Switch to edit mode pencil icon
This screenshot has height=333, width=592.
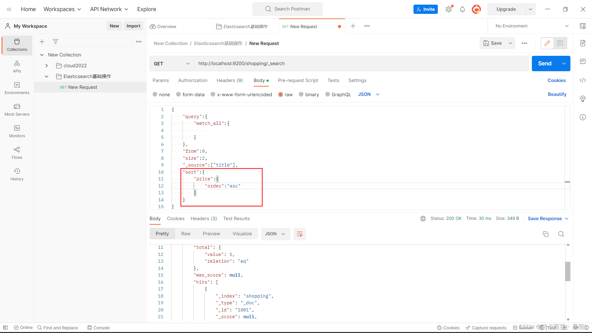tap(547, 43)
